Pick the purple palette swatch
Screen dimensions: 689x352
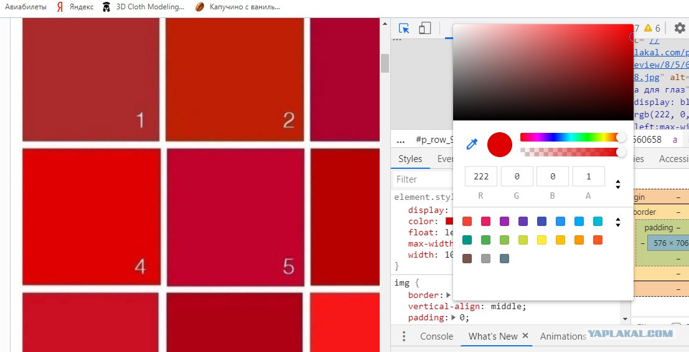point(504,222)
